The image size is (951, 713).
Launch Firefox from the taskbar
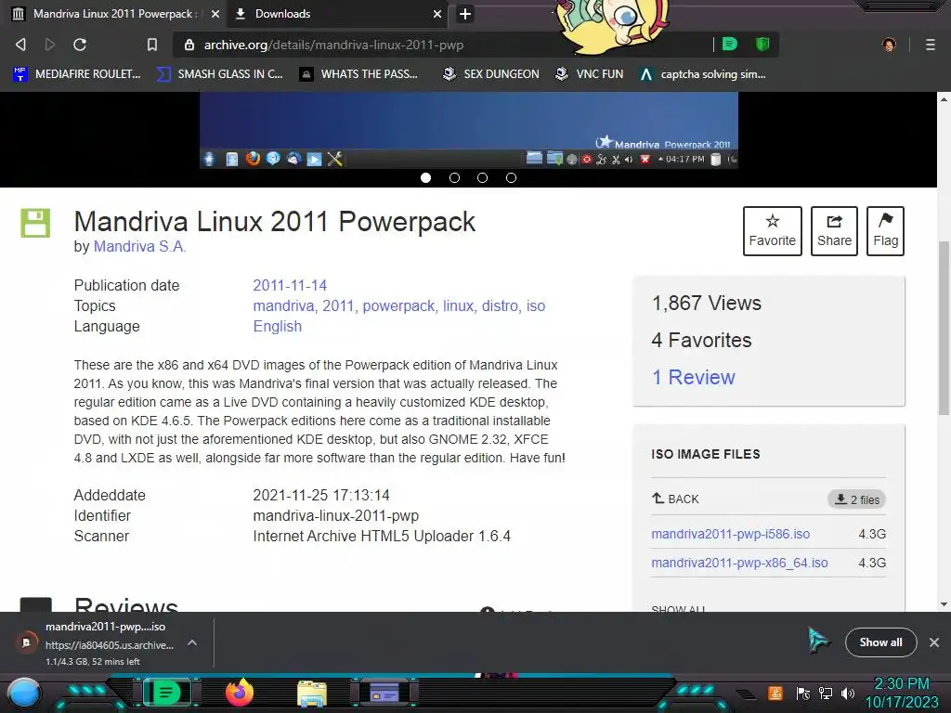tap(240, 693)
